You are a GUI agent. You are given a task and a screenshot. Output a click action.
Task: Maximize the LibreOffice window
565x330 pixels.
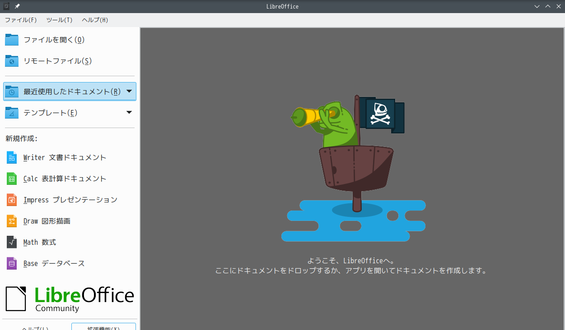pyautogui.click(x=548, y=6)
